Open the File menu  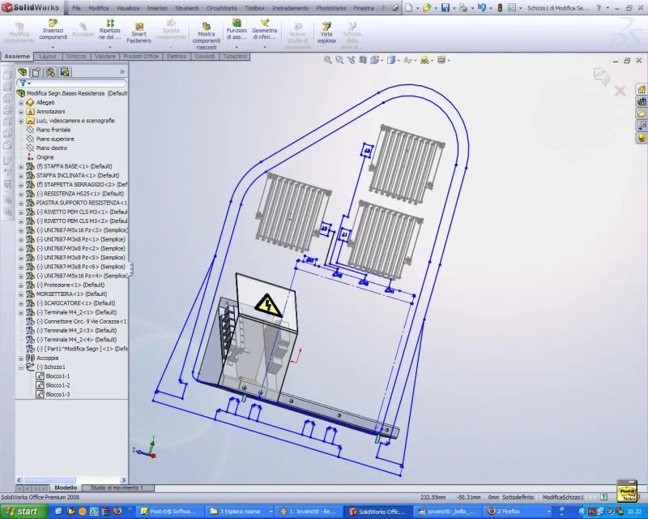tap(76, 8)
